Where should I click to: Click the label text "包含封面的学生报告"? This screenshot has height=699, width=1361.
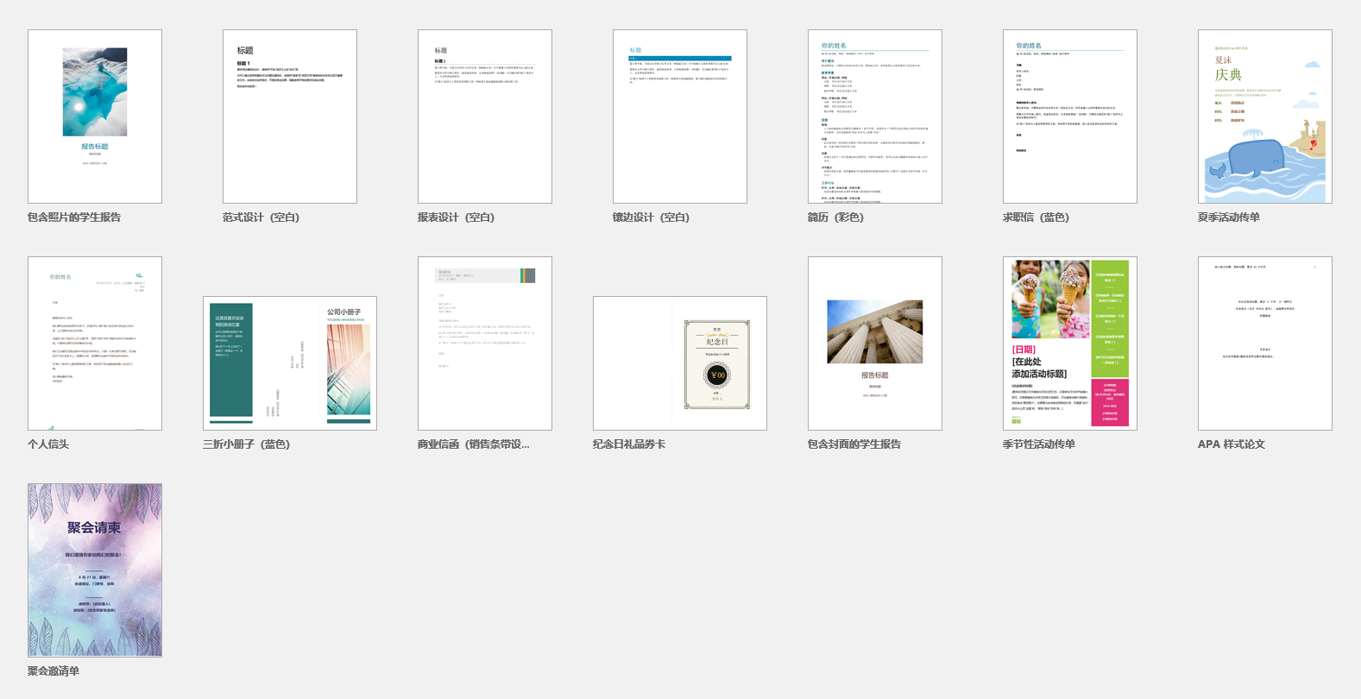(x=854, y=444)
